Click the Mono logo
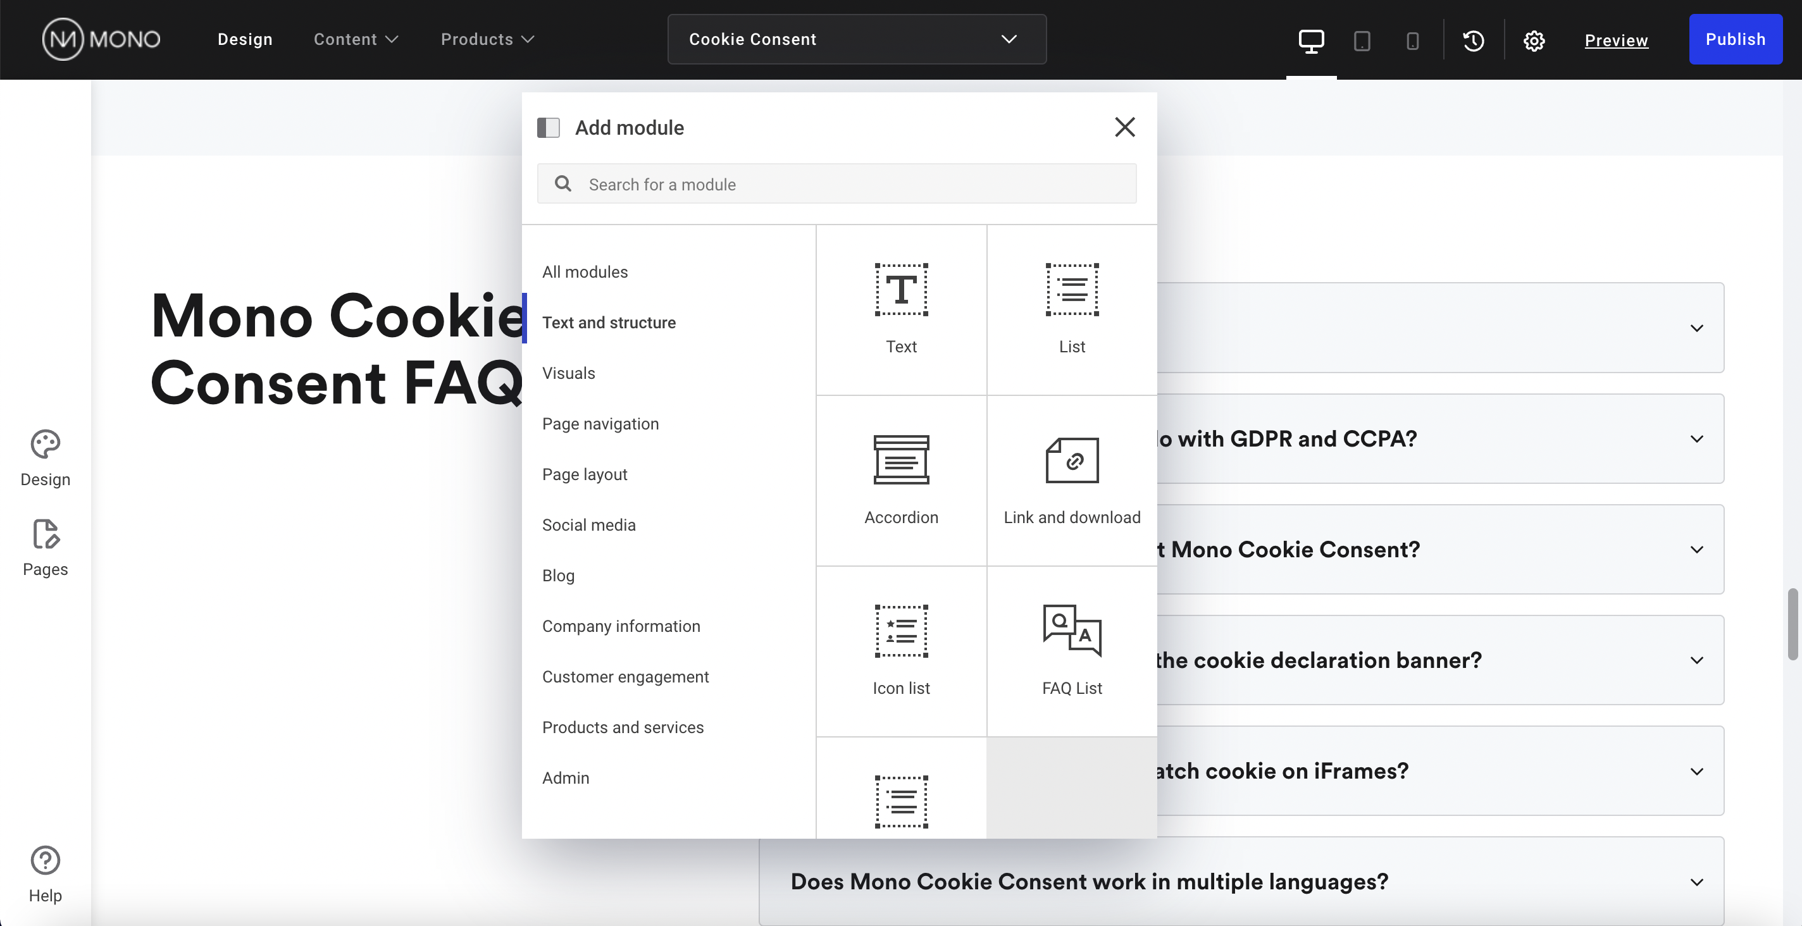 pyautogui.click(x=101, y=39)
